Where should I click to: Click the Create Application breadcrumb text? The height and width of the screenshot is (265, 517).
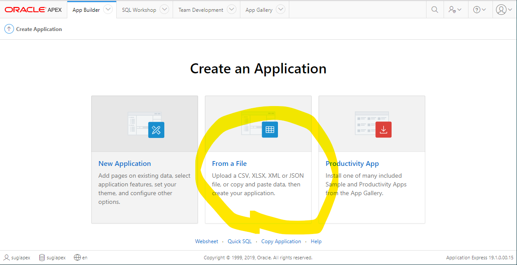coord(39,29)
